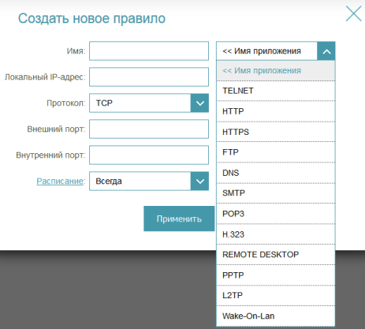
Task: Pick L2TP from the list
Action: click(x=276, y=295)
